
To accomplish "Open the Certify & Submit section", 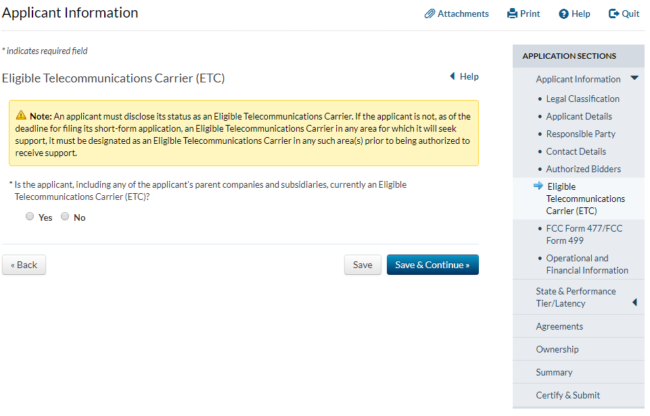I will [x=568, y=395].
